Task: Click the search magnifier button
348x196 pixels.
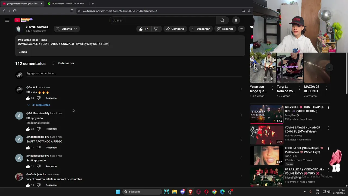Action: (x=222, y=20)
